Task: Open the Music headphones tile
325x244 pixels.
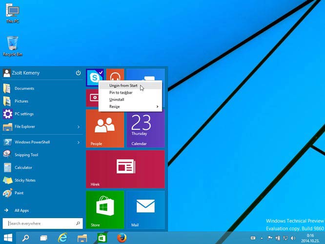Action: (115, 75)
